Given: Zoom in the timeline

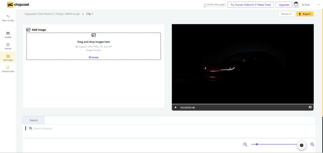Looking at the screenshot, I should [312, 145].
